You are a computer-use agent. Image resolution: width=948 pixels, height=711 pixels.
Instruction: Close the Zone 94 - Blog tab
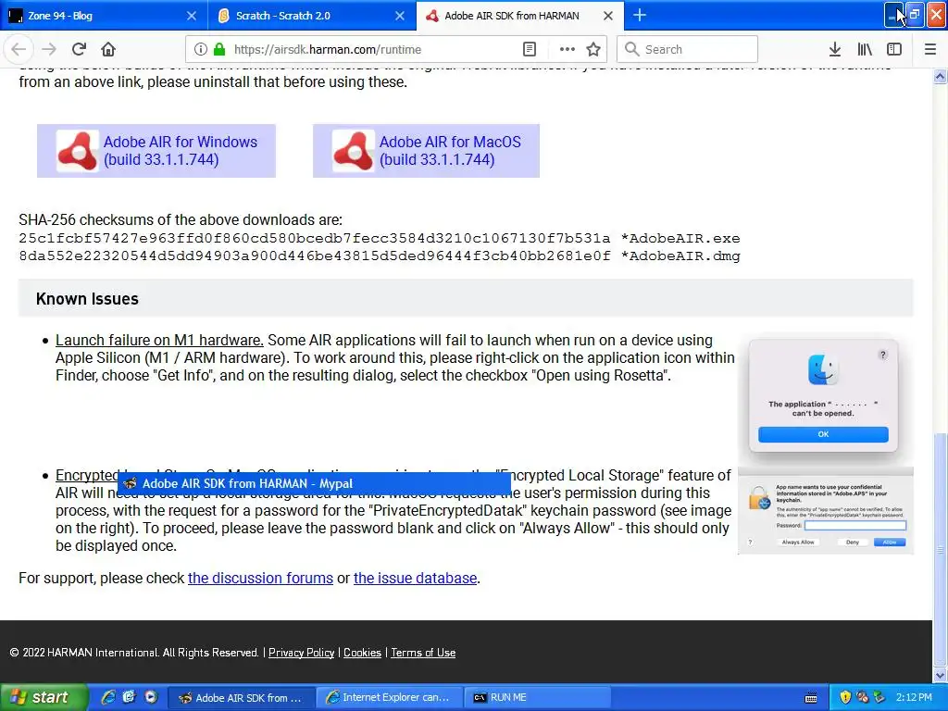click(x=192, y=16)
